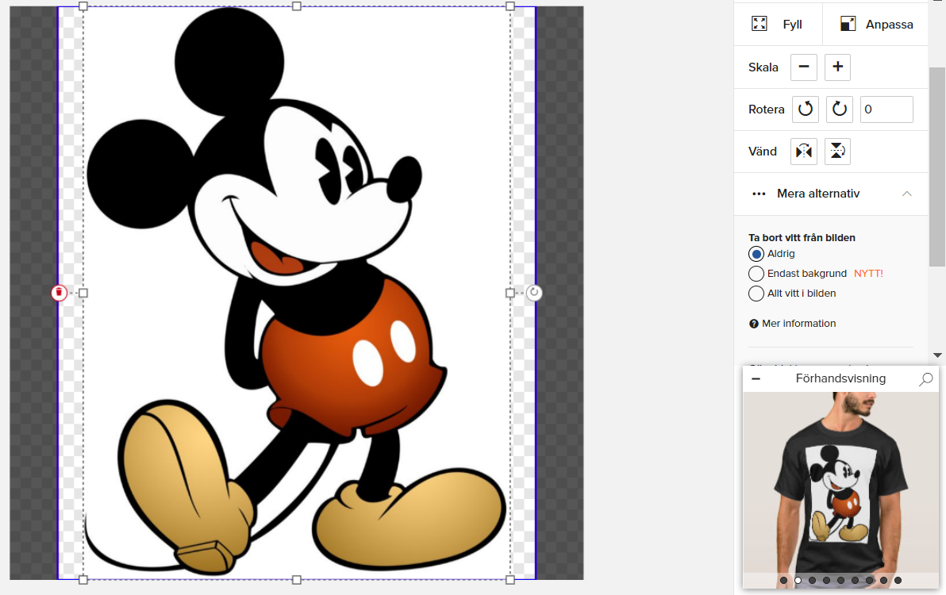Click the scrollbar down arrow
946x595 pixels.
(937, 355)
